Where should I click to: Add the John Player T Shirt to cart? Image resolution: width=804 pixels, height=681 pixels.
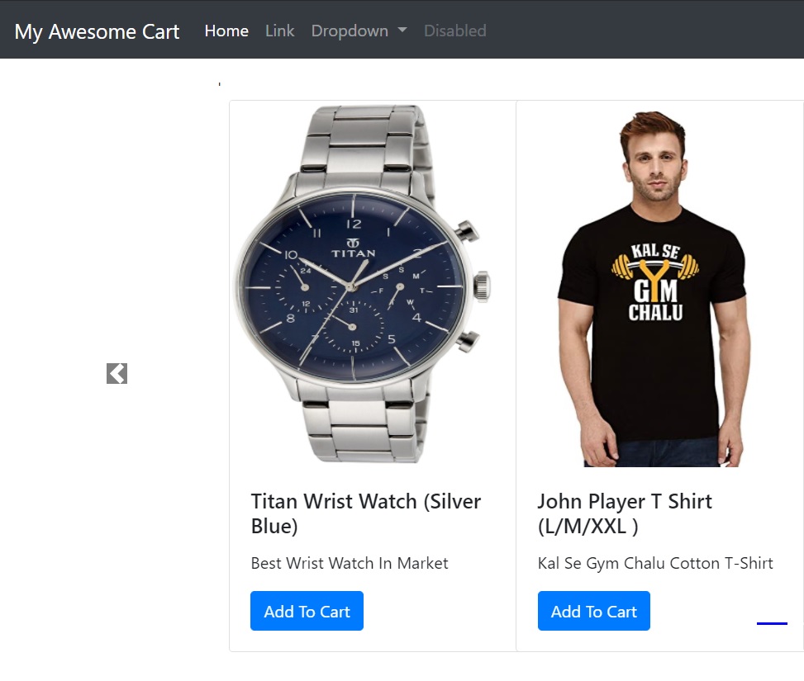593,611
